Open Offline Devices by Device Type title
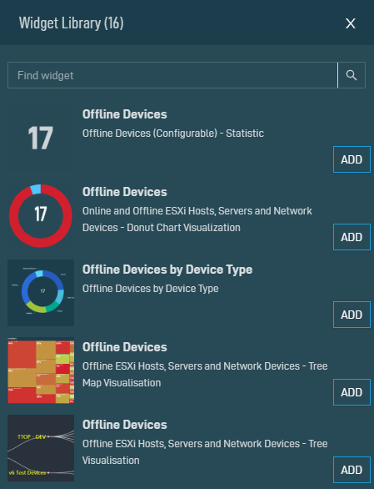374x489 pixels. pos(167,270)
